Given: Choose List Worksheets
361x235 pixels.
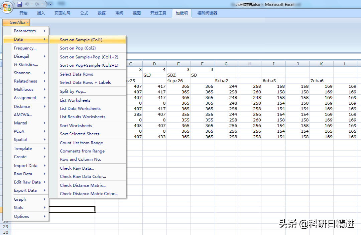Looking at the screenshot, I should (88, 100).
